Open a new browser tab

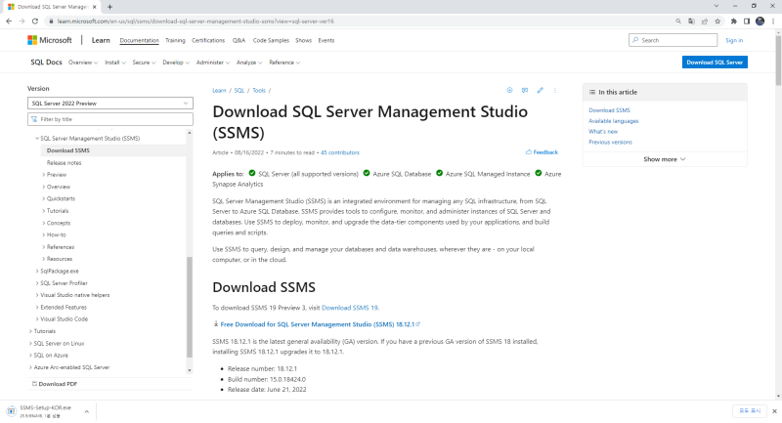coord(109,7)
